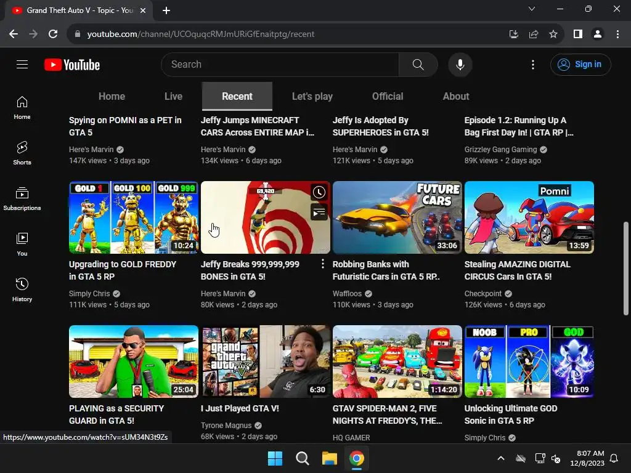The height and width of the screenshot is (473, 631).
Task: Visit the Waffloos channel
Action: (x=347, y=293)
